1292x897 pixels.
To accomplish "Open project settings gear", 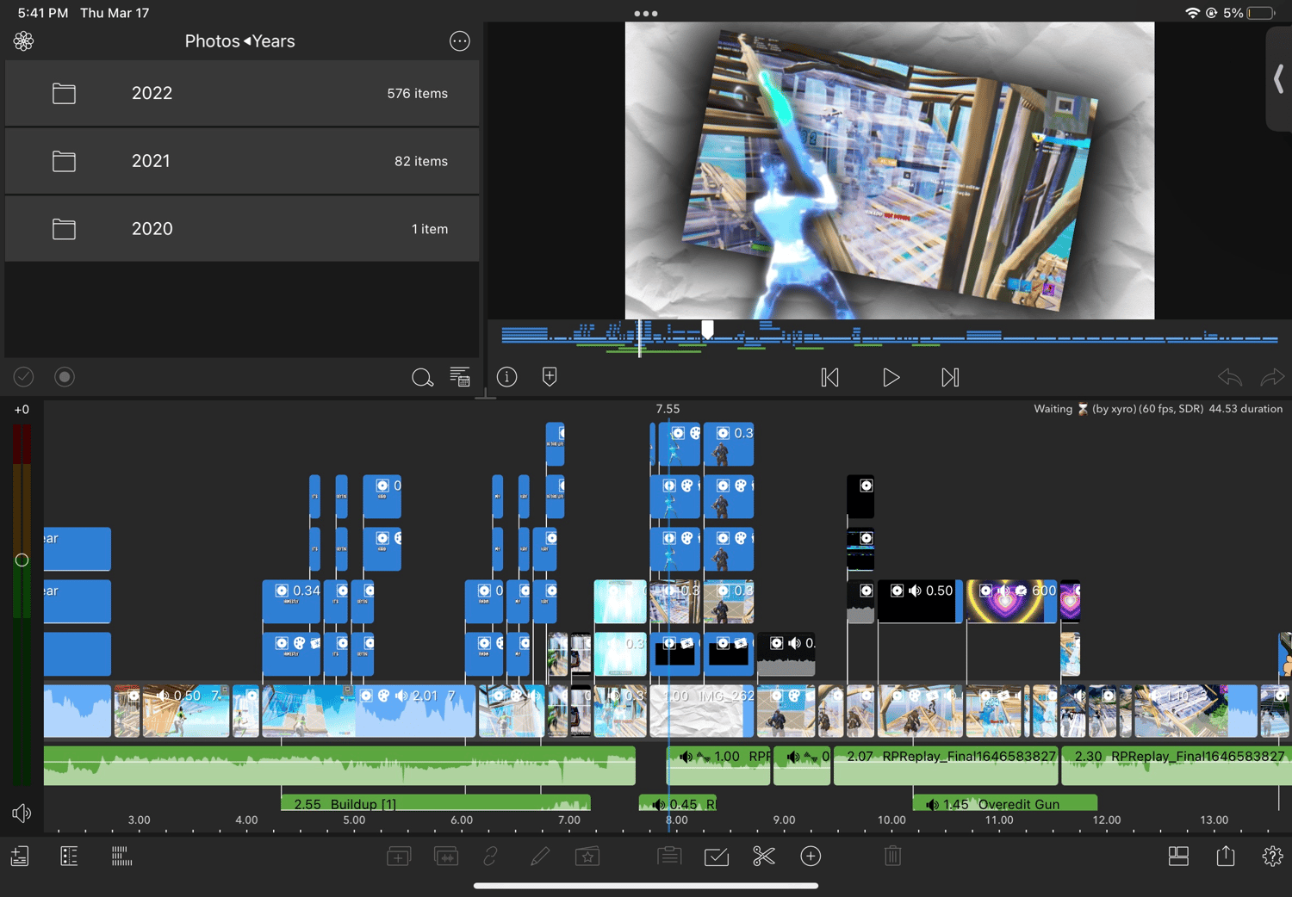I will pos(1272,856).
